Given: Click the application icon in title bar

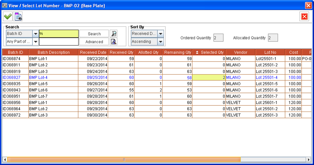Looking at the screenshot, I should click(x=4, y=5).
